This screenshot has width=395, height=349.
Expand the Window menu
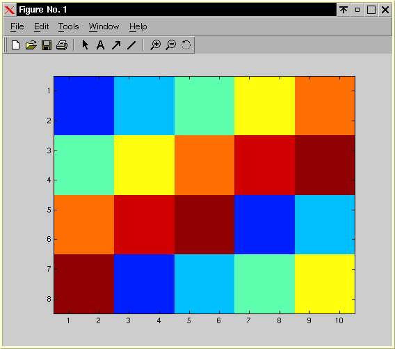(x=104, y=26)
